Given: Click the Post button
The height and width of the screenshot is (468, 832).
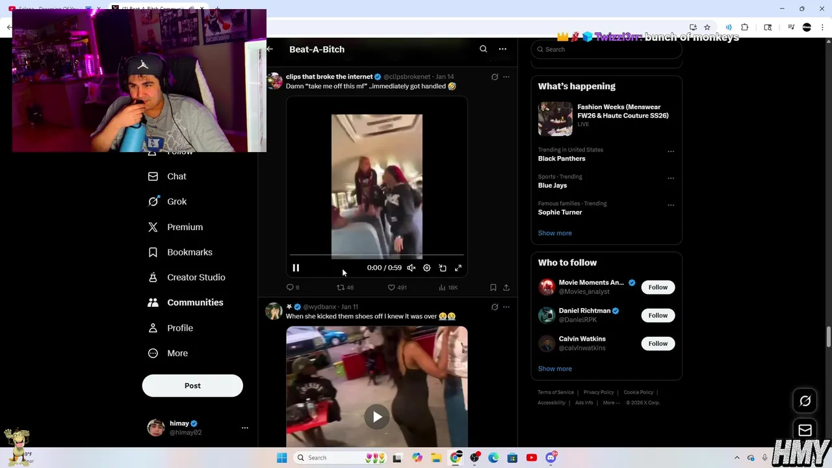Looking at the screenshot, I should pyautogui.click(x=192, y=385).
